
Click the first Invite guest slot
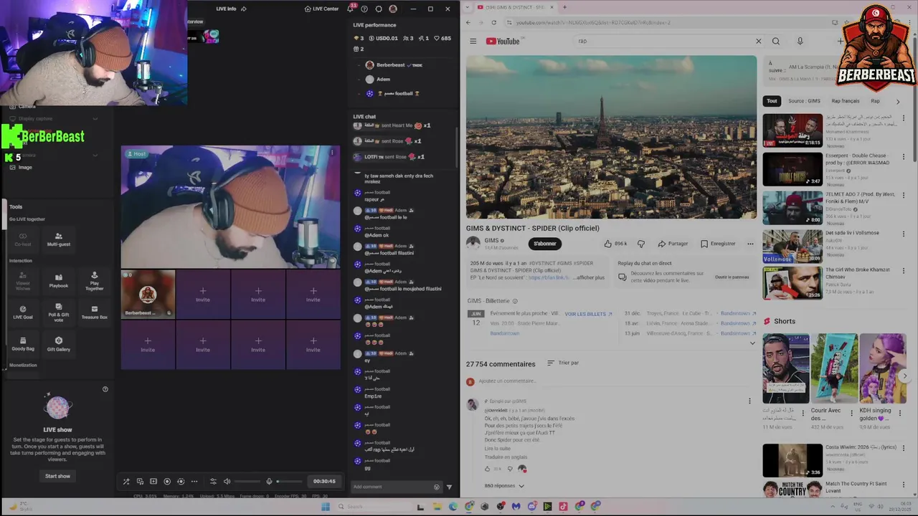pyautogui.click(x=203, y=294)
